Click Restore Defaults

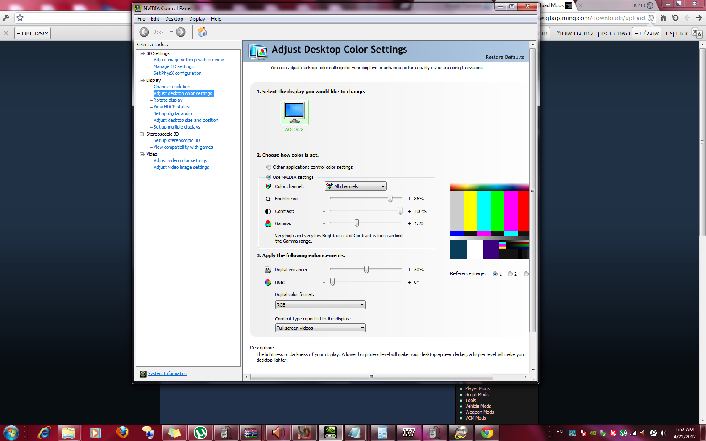click(505, 57)
